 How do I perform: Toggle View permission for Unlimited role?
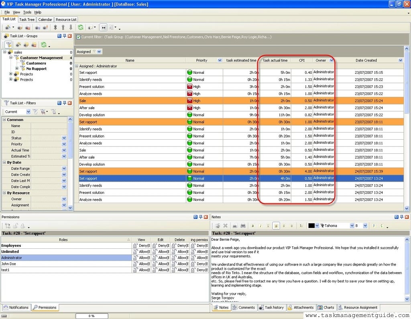pos(141,252)
